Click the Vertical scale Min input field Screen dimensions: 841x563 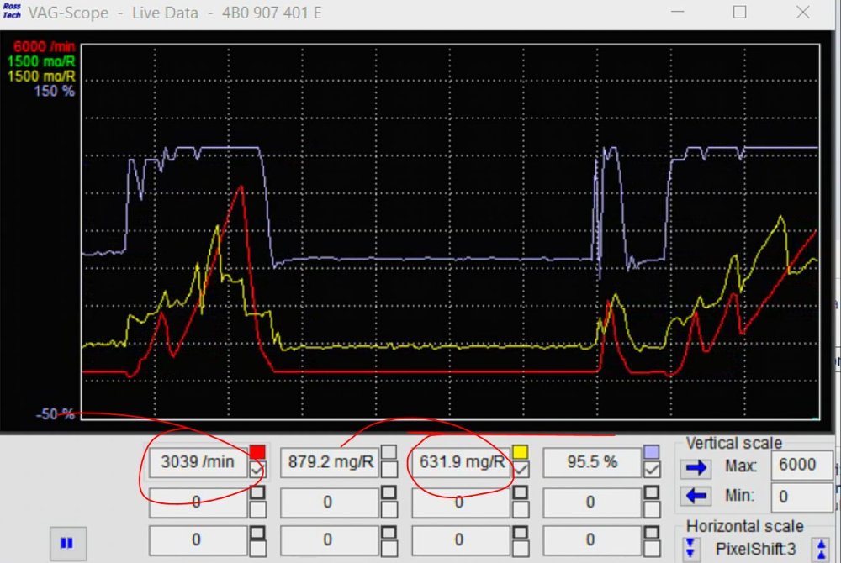pyautogui.click(x=801, y=497)
